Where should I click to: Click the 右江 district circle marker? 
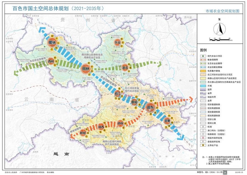117,93
